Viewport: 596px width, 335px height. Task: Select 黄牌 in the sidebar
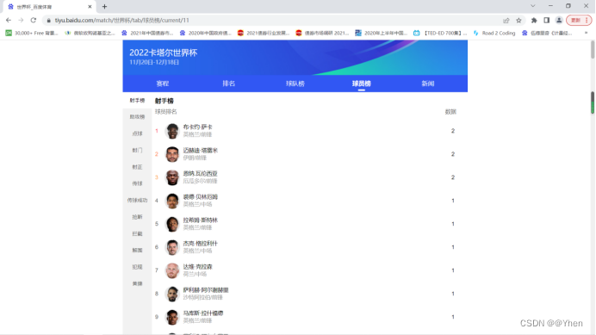tap(137, 283)
